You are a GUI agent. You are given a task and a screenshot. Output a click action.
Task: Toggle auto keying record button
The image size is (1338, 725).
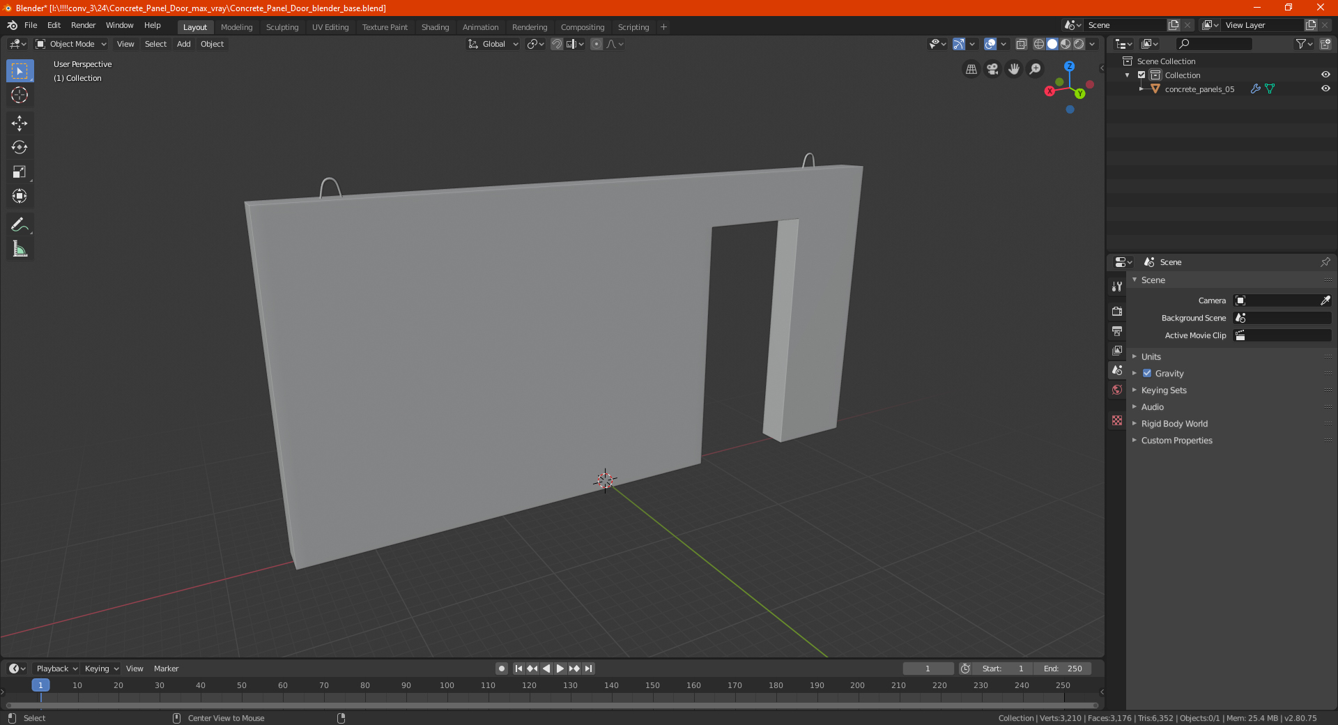(x=501, y=669)
